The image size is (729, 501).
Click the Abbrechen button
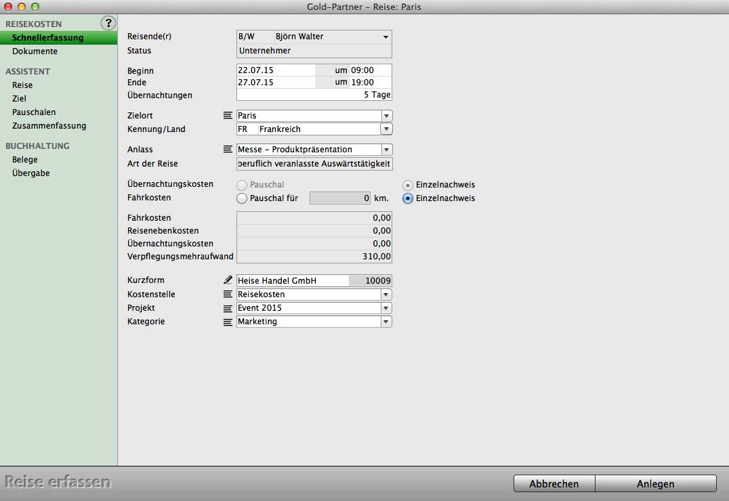554,483
